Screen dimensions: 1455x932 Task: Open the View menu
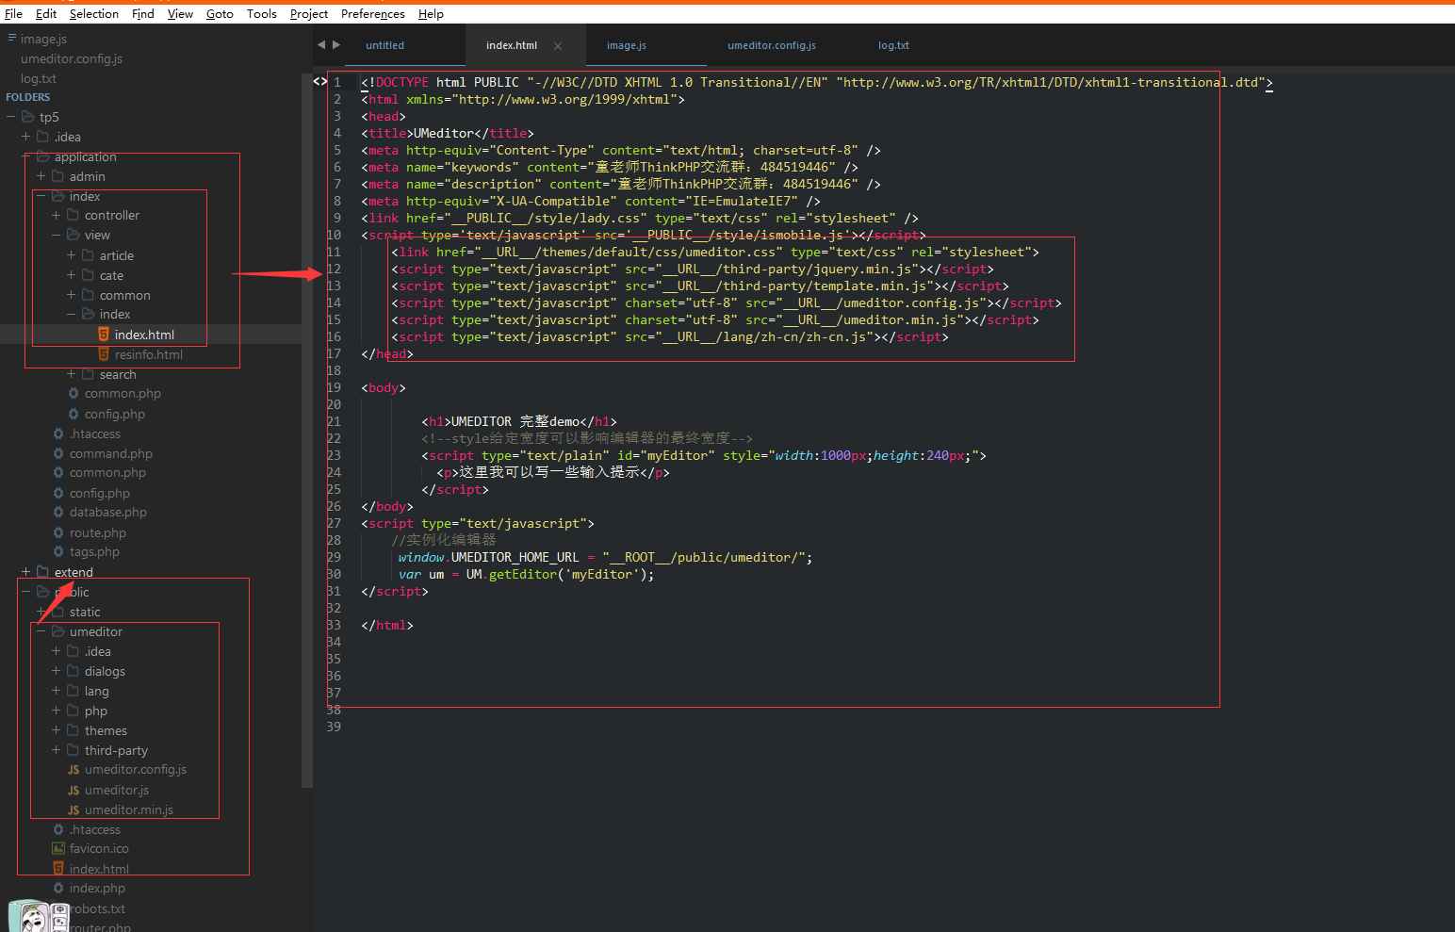click(180, 14)
